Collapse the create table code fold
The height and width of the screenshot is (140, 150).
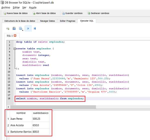[15, 48]
